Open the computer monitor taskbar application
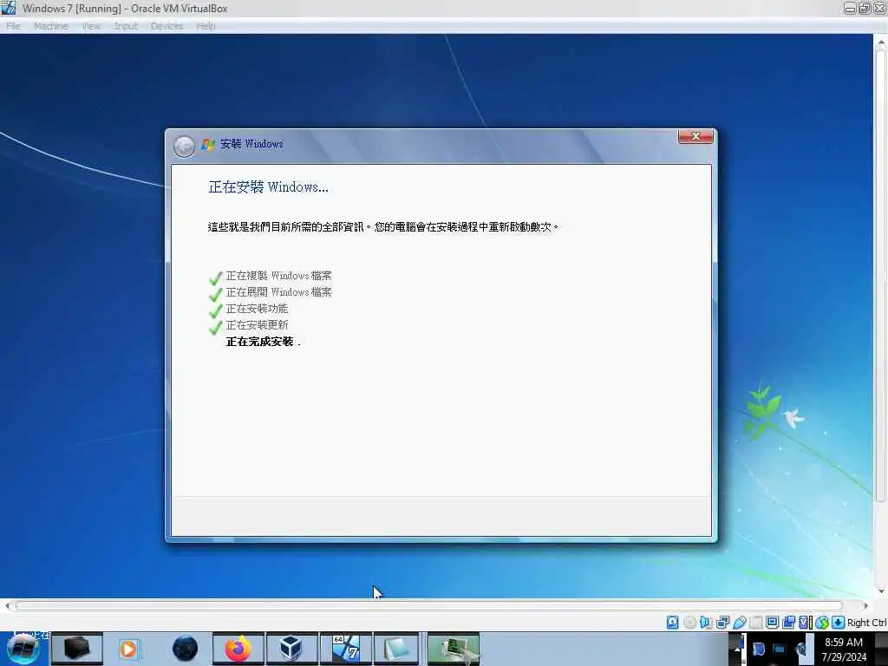888x666 pixels. click(453, 649)
